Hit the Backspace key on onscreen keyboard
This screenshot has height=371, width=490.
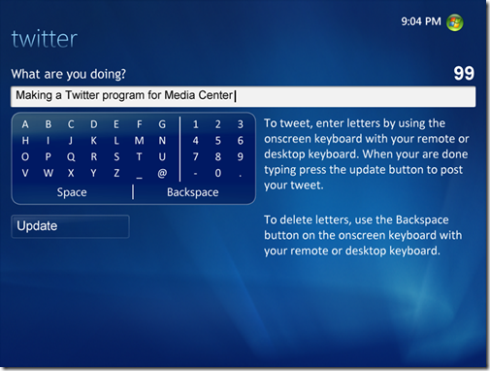point(193,192)
